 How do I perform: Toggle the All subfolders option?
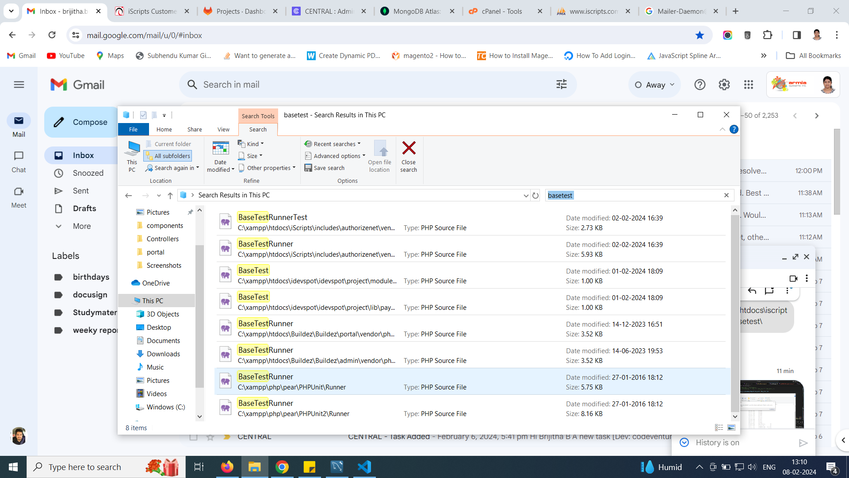click(x=168, y=156)
